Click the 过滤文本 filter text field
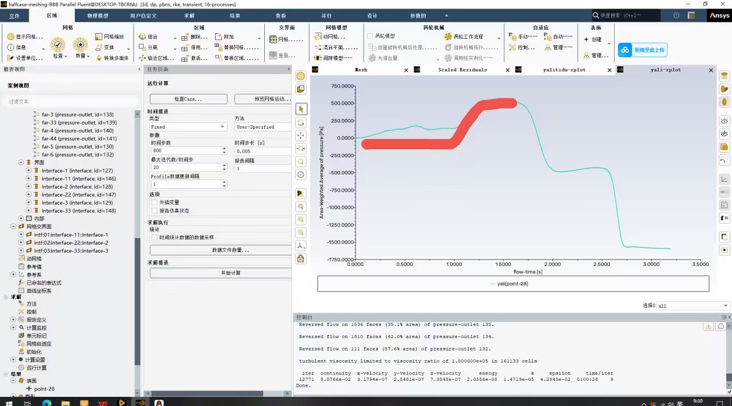This screenshot has height=406, width=732. (71, 101)
